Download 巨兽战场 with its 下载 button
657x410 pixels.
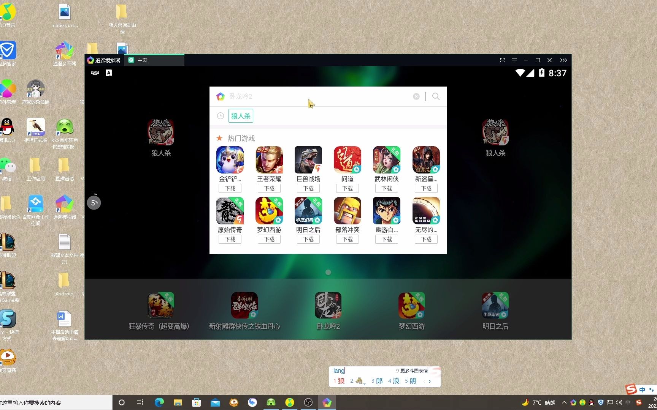(308, 188)
